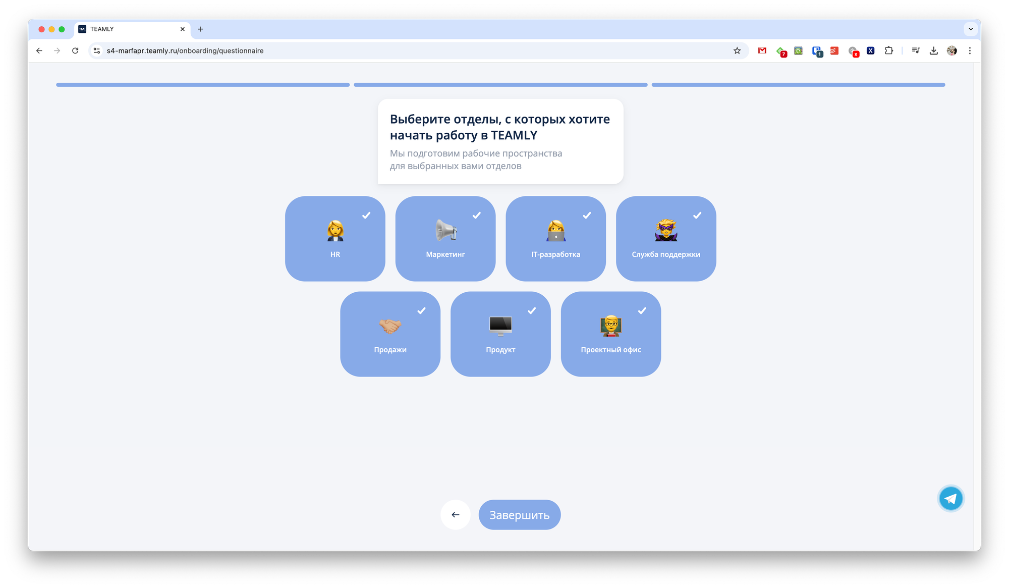The height and width of the screenshot is (588, 1009).
Task: Click the first progress bar segment
Action: pyautogui.click(x=202, y=85)
